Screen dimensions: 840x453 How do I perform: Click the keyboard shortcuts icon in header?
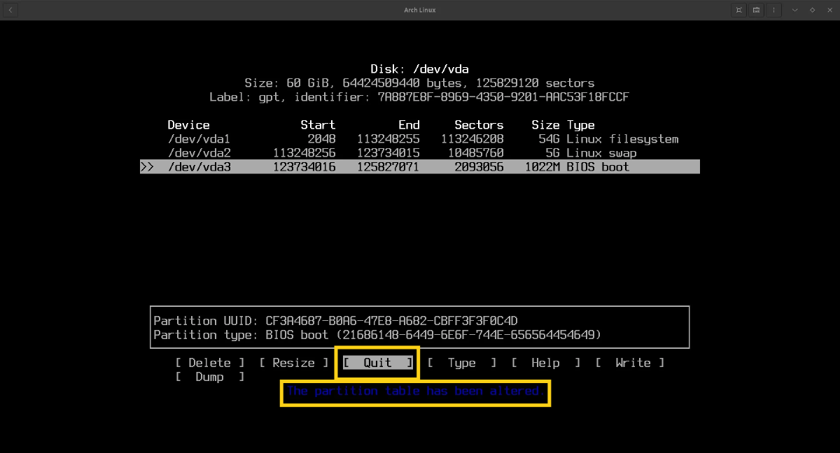(757, 10)
